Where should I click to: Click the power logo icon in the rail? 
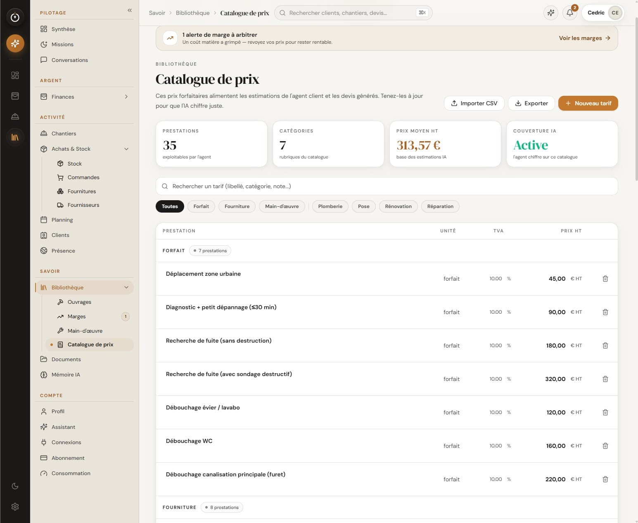[x=15, y=17]
